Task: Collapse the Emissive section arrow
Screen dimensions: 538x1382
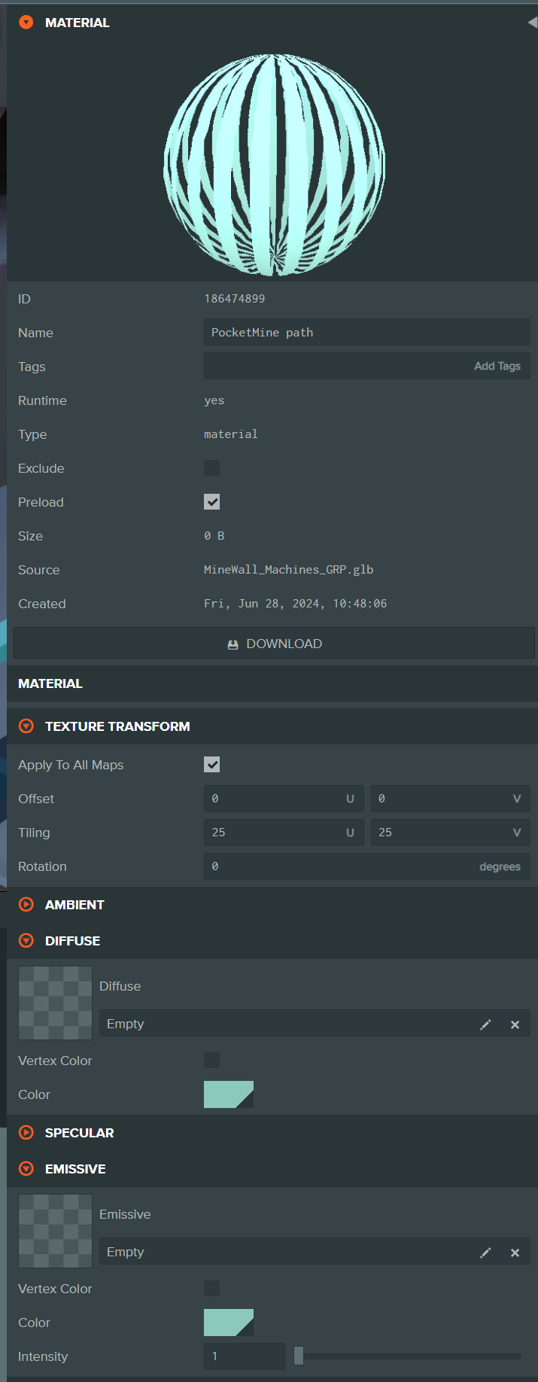Action: tap(26, 1169)
